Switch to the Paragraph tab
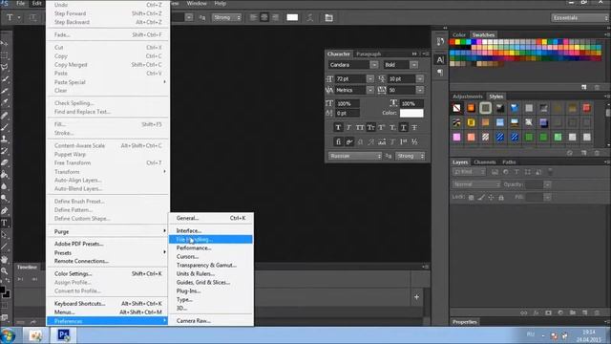The width and height of the screenshot is (611, 344). (x=369, y=54)
